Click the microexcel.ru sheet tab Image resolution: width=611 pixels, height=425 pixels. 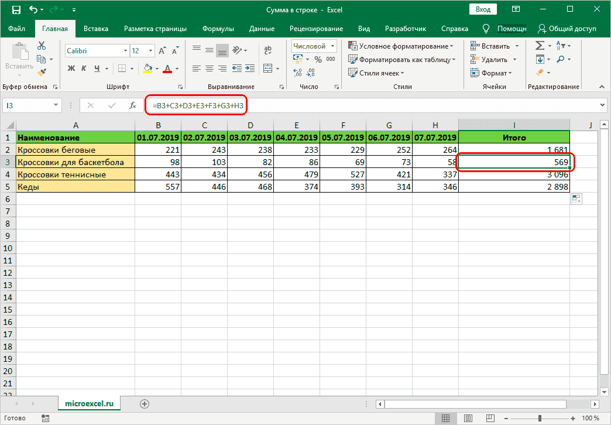(x=89, y=403)
